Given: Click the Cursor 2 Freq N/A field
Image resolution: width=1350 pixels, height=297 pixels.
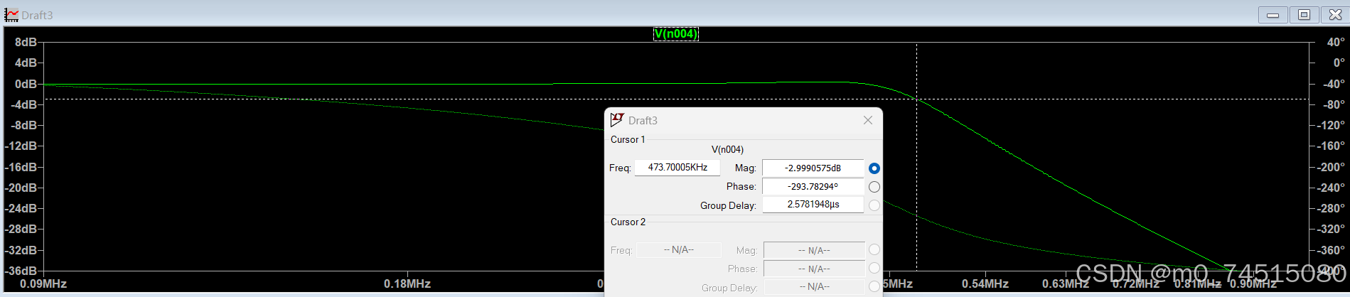Looking at the screenshot, I should pos(678,250).
